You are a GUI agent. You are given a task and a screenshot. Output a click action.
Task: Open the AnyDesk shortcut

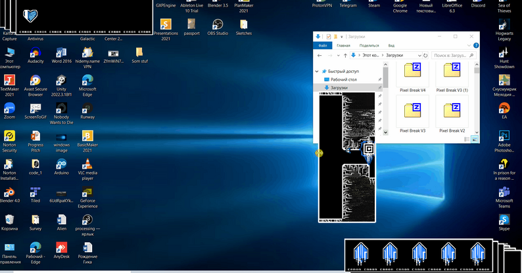point(61,247)
